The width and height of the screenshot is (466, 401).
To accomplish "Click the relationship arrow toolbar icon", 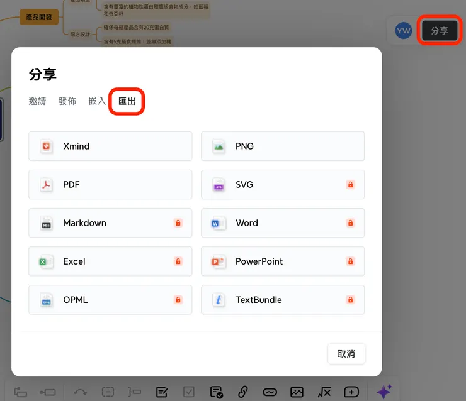I will [x=80, y=392].
